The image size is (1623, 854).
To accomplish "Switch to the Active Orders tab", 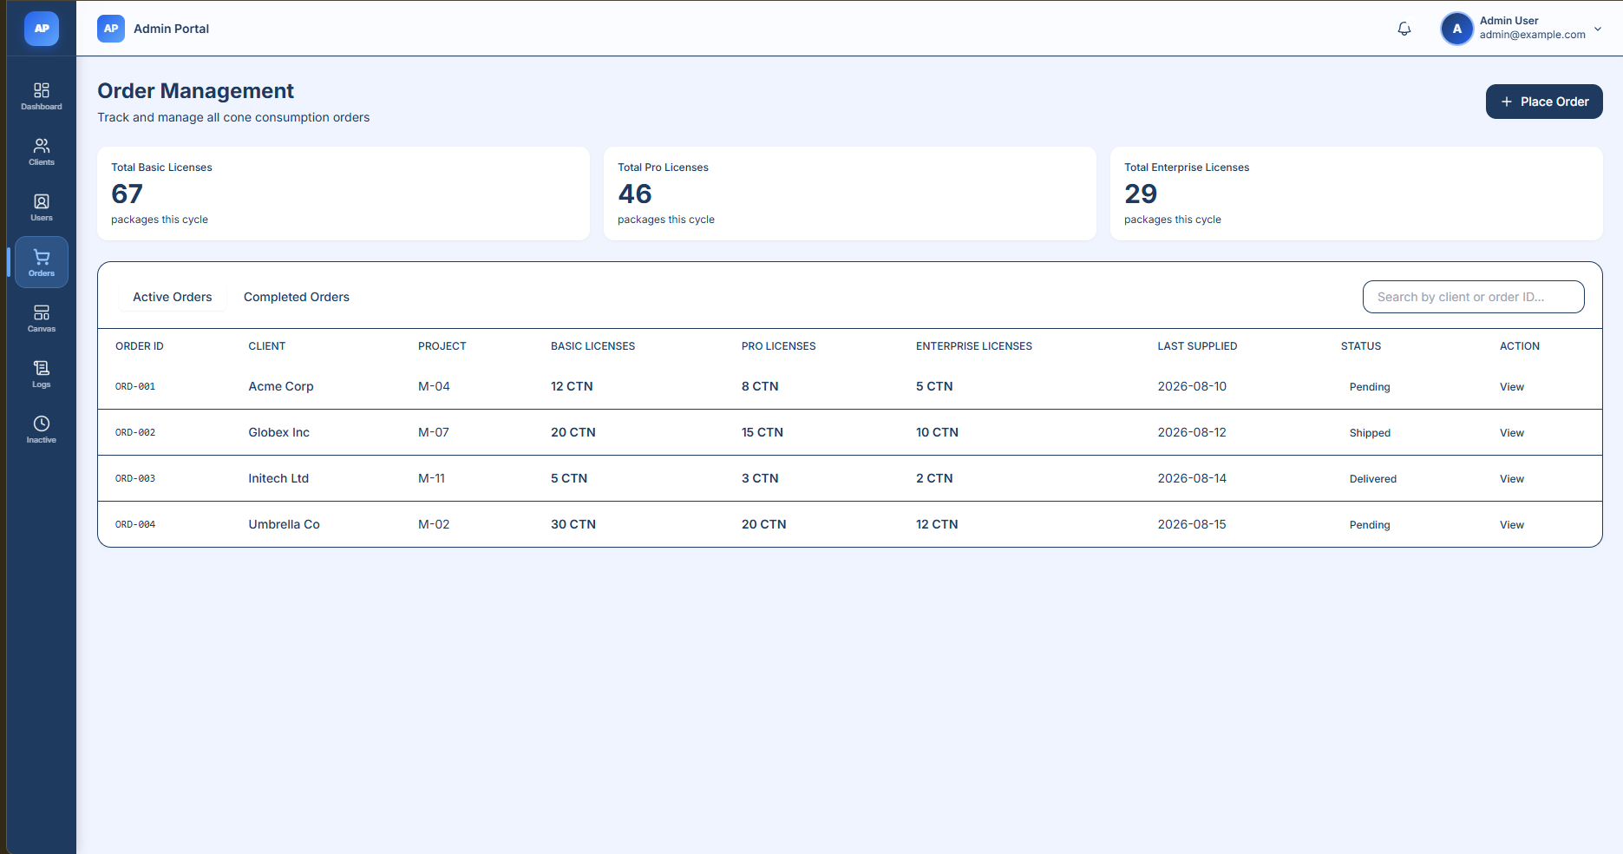I will point(172,297).
